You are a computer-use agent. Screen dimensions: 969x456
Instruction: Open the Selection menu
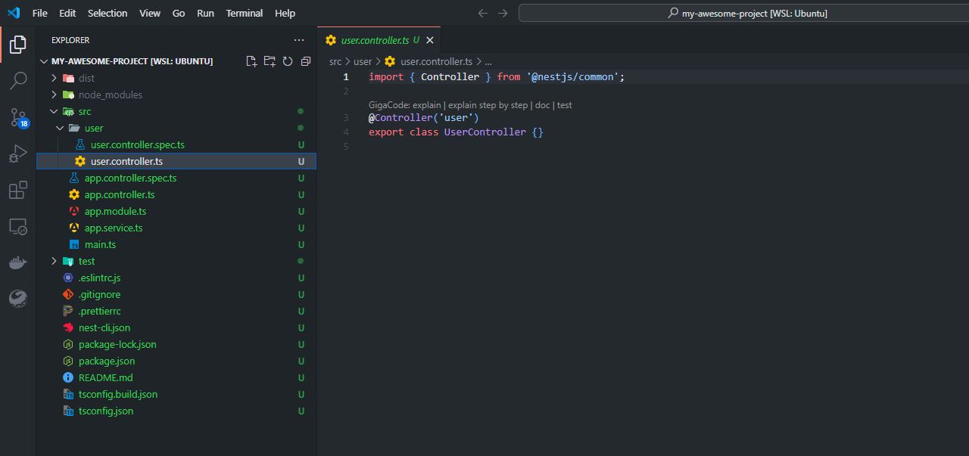107,13
